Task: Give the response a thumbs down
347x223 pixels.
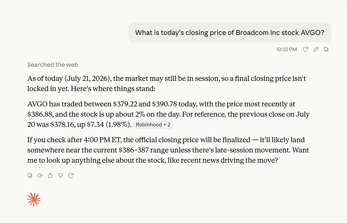Action: click(x=60, y=175)
